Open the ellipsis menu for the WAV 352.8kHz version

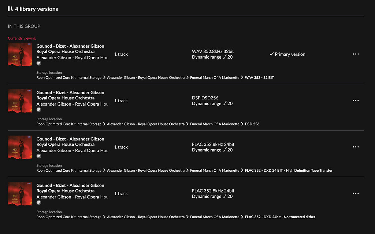point(356,54)
